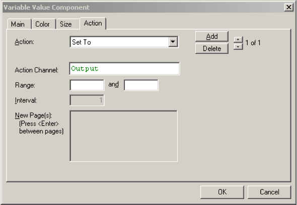Click the Action tab

pos(93,23)
